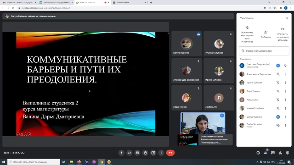The image size is (294, 165).
Task: Close the participants panel
Action: (x=287, y=18)
